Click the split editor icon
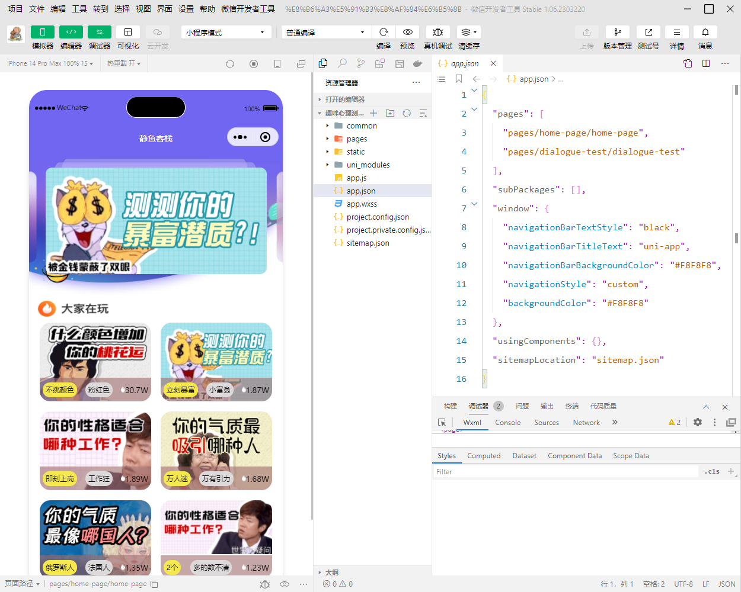 (706, 63)
